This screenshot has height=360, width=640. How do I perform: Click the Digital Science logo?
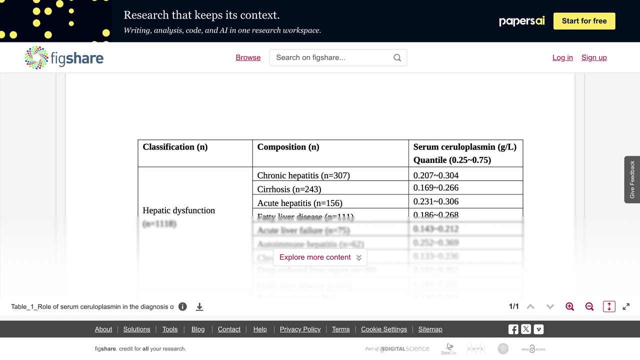pos(397,349)
